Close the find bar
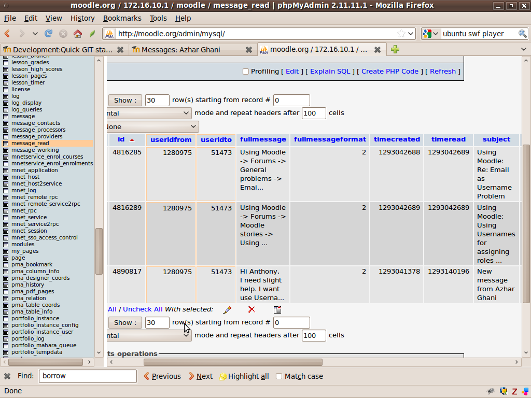This screenshot has width=531, height=398. point(7,376)
